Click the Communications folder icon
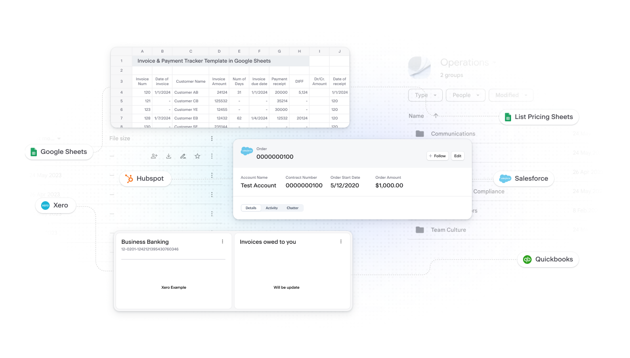630x358 pixels. (x=420, y=134)
